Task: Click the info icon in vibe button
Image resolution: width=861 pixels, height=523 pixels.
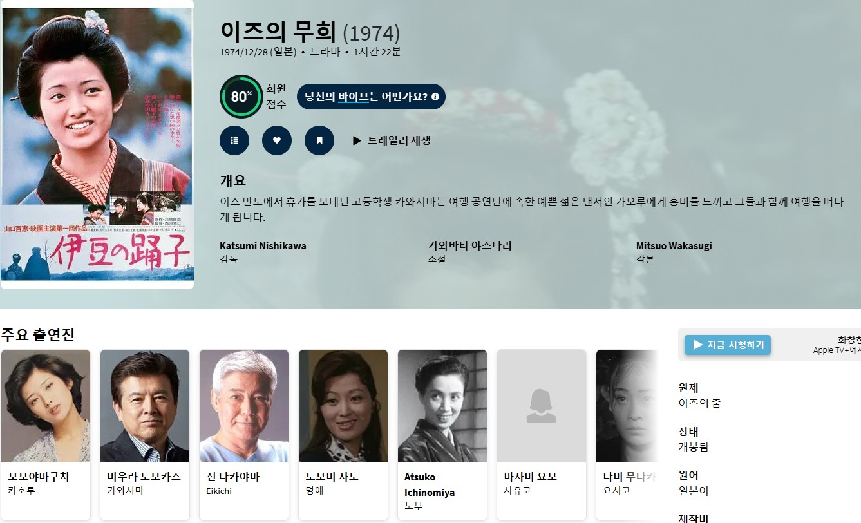Action: point(435,97)
